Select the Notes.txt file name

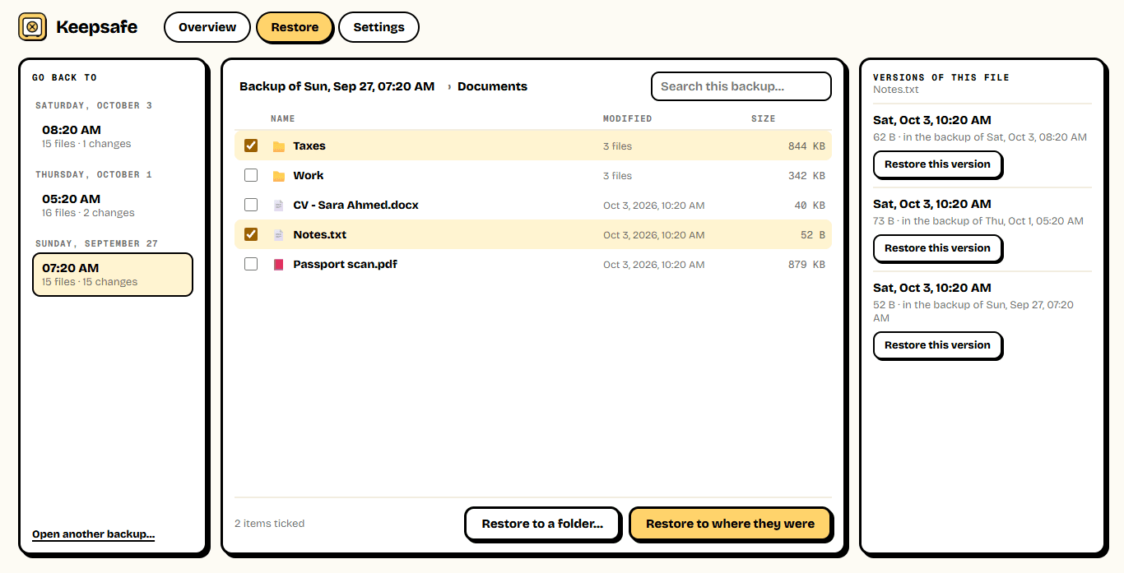click(320, 235)
